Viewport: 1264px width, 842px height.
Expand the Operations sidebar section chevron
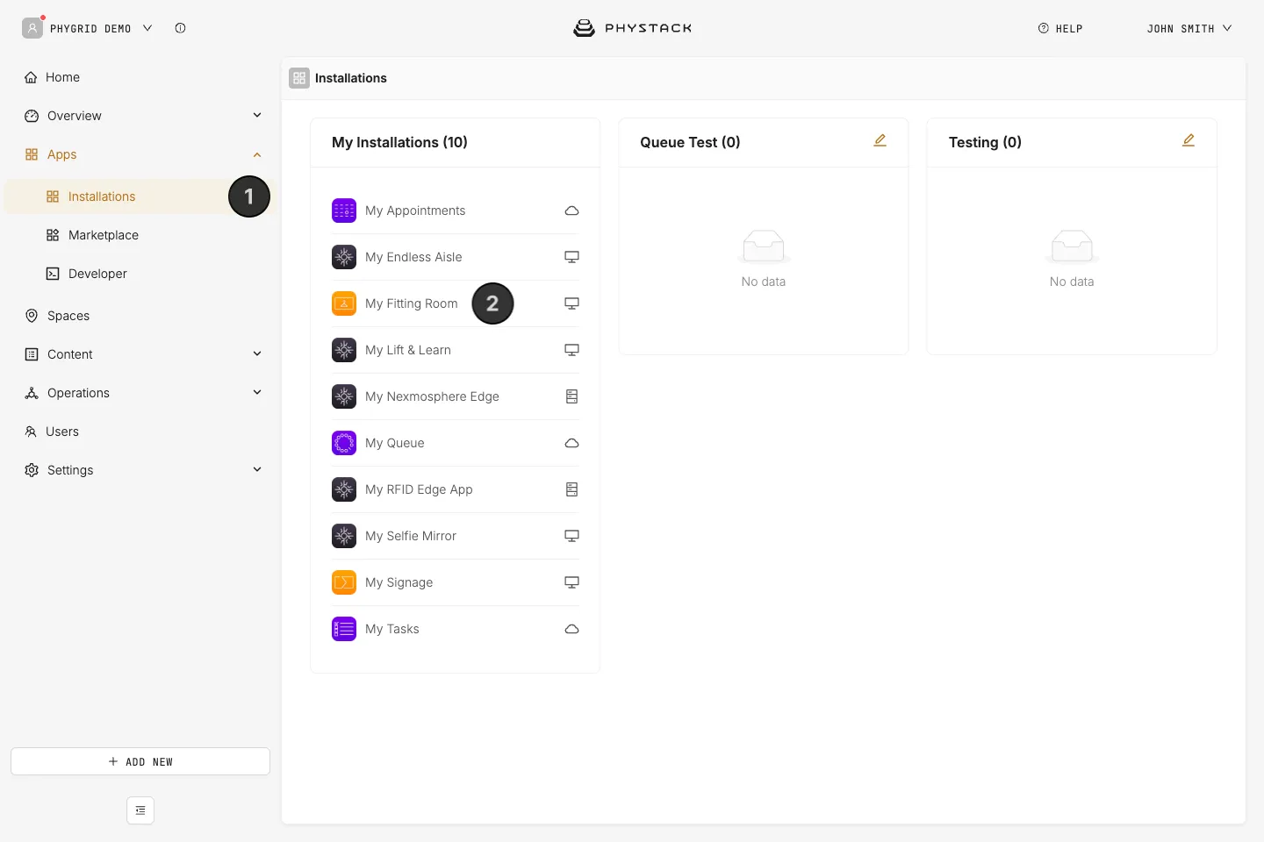(x=257, y=392)
